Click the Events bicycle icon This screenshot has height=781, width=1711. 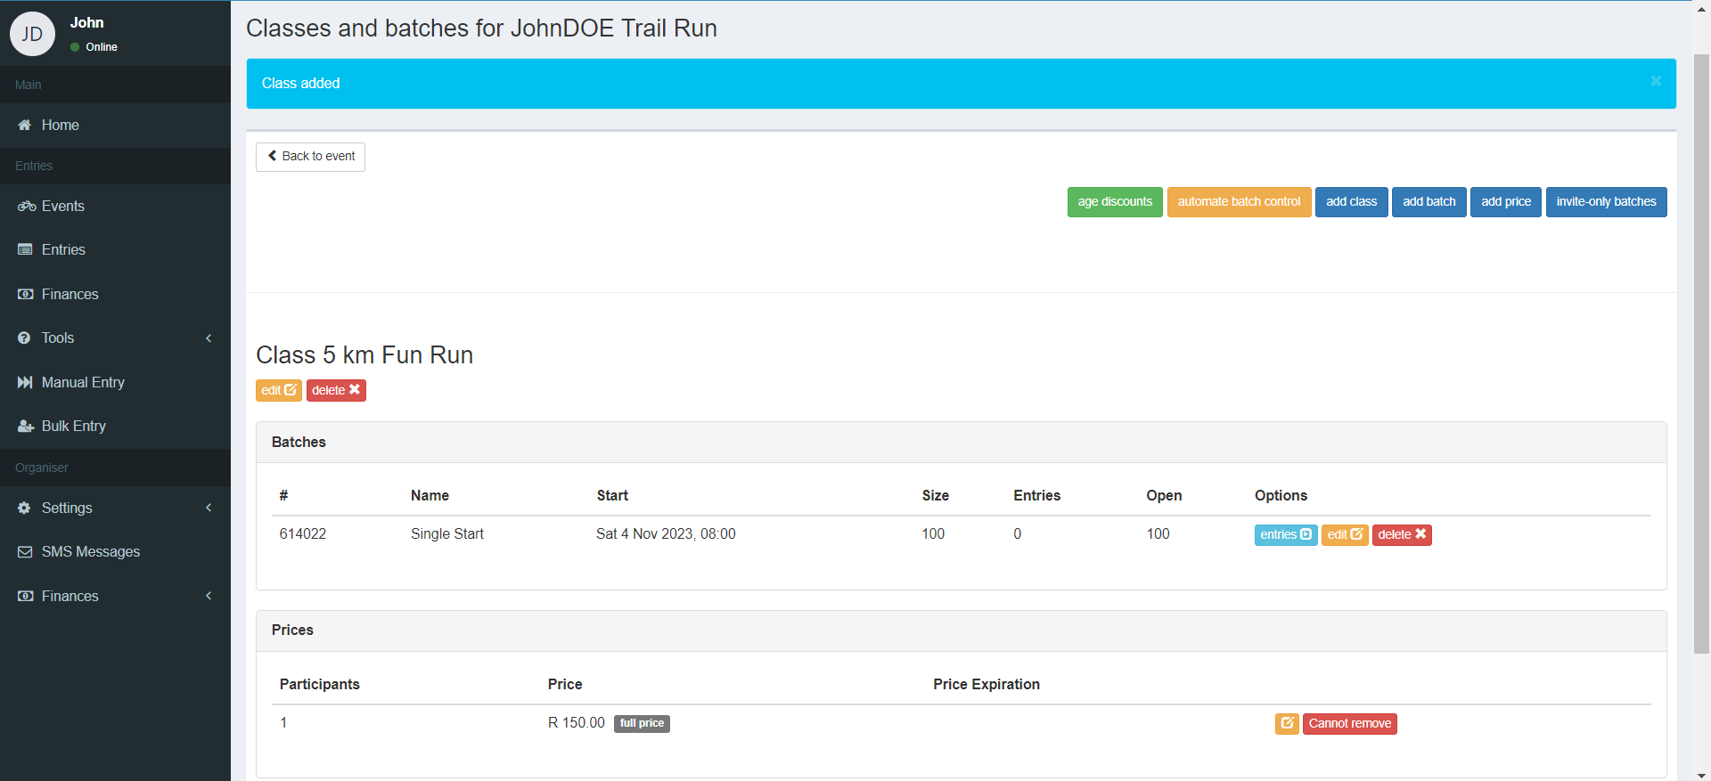[x=26, y=207]
